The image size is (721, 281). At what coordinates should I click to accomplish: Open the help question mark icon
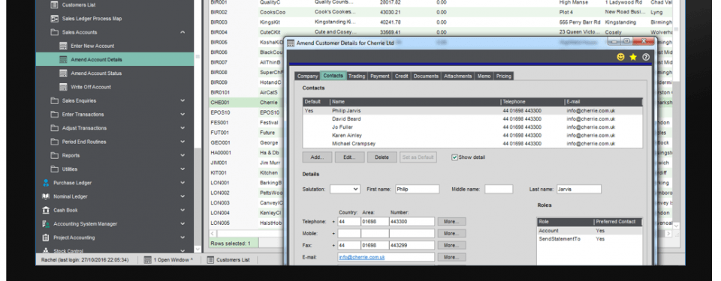pyautogui.click(x=646, y=58)
